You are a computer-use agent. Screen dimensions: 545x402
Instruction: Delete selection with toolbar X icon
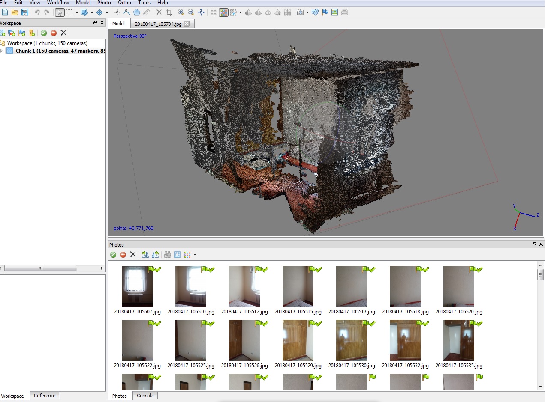159,12
